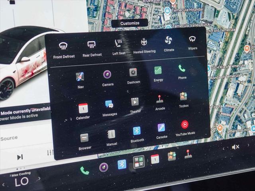Tap Toybox icon in bottom dock
The width and height of the screenshot is (255, 191).
click(x=172, y=156)
